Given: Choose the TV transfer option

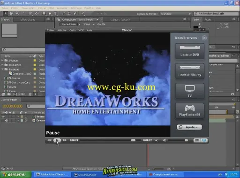Looking at the screenshot, I should (x=189, y=91).
